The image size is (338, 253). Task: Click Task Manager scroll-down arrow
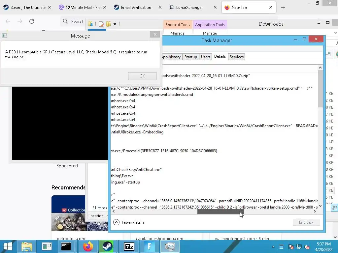pos(320,206)
